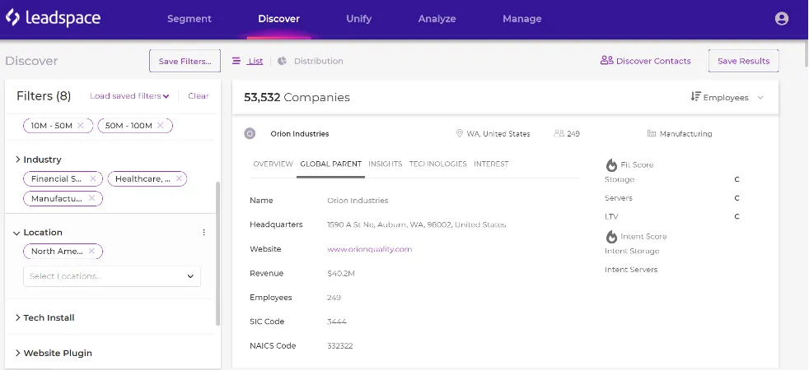Switch to List view link

[x=255, y=61]
